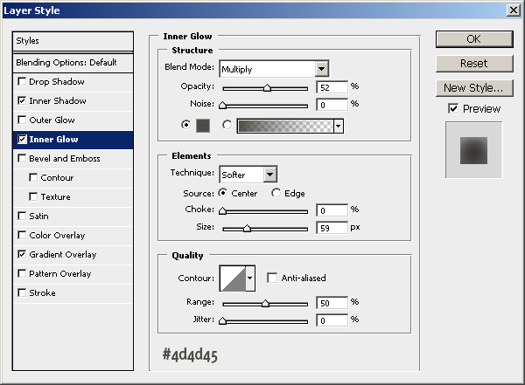Enable the Satin checkbox

22,216
